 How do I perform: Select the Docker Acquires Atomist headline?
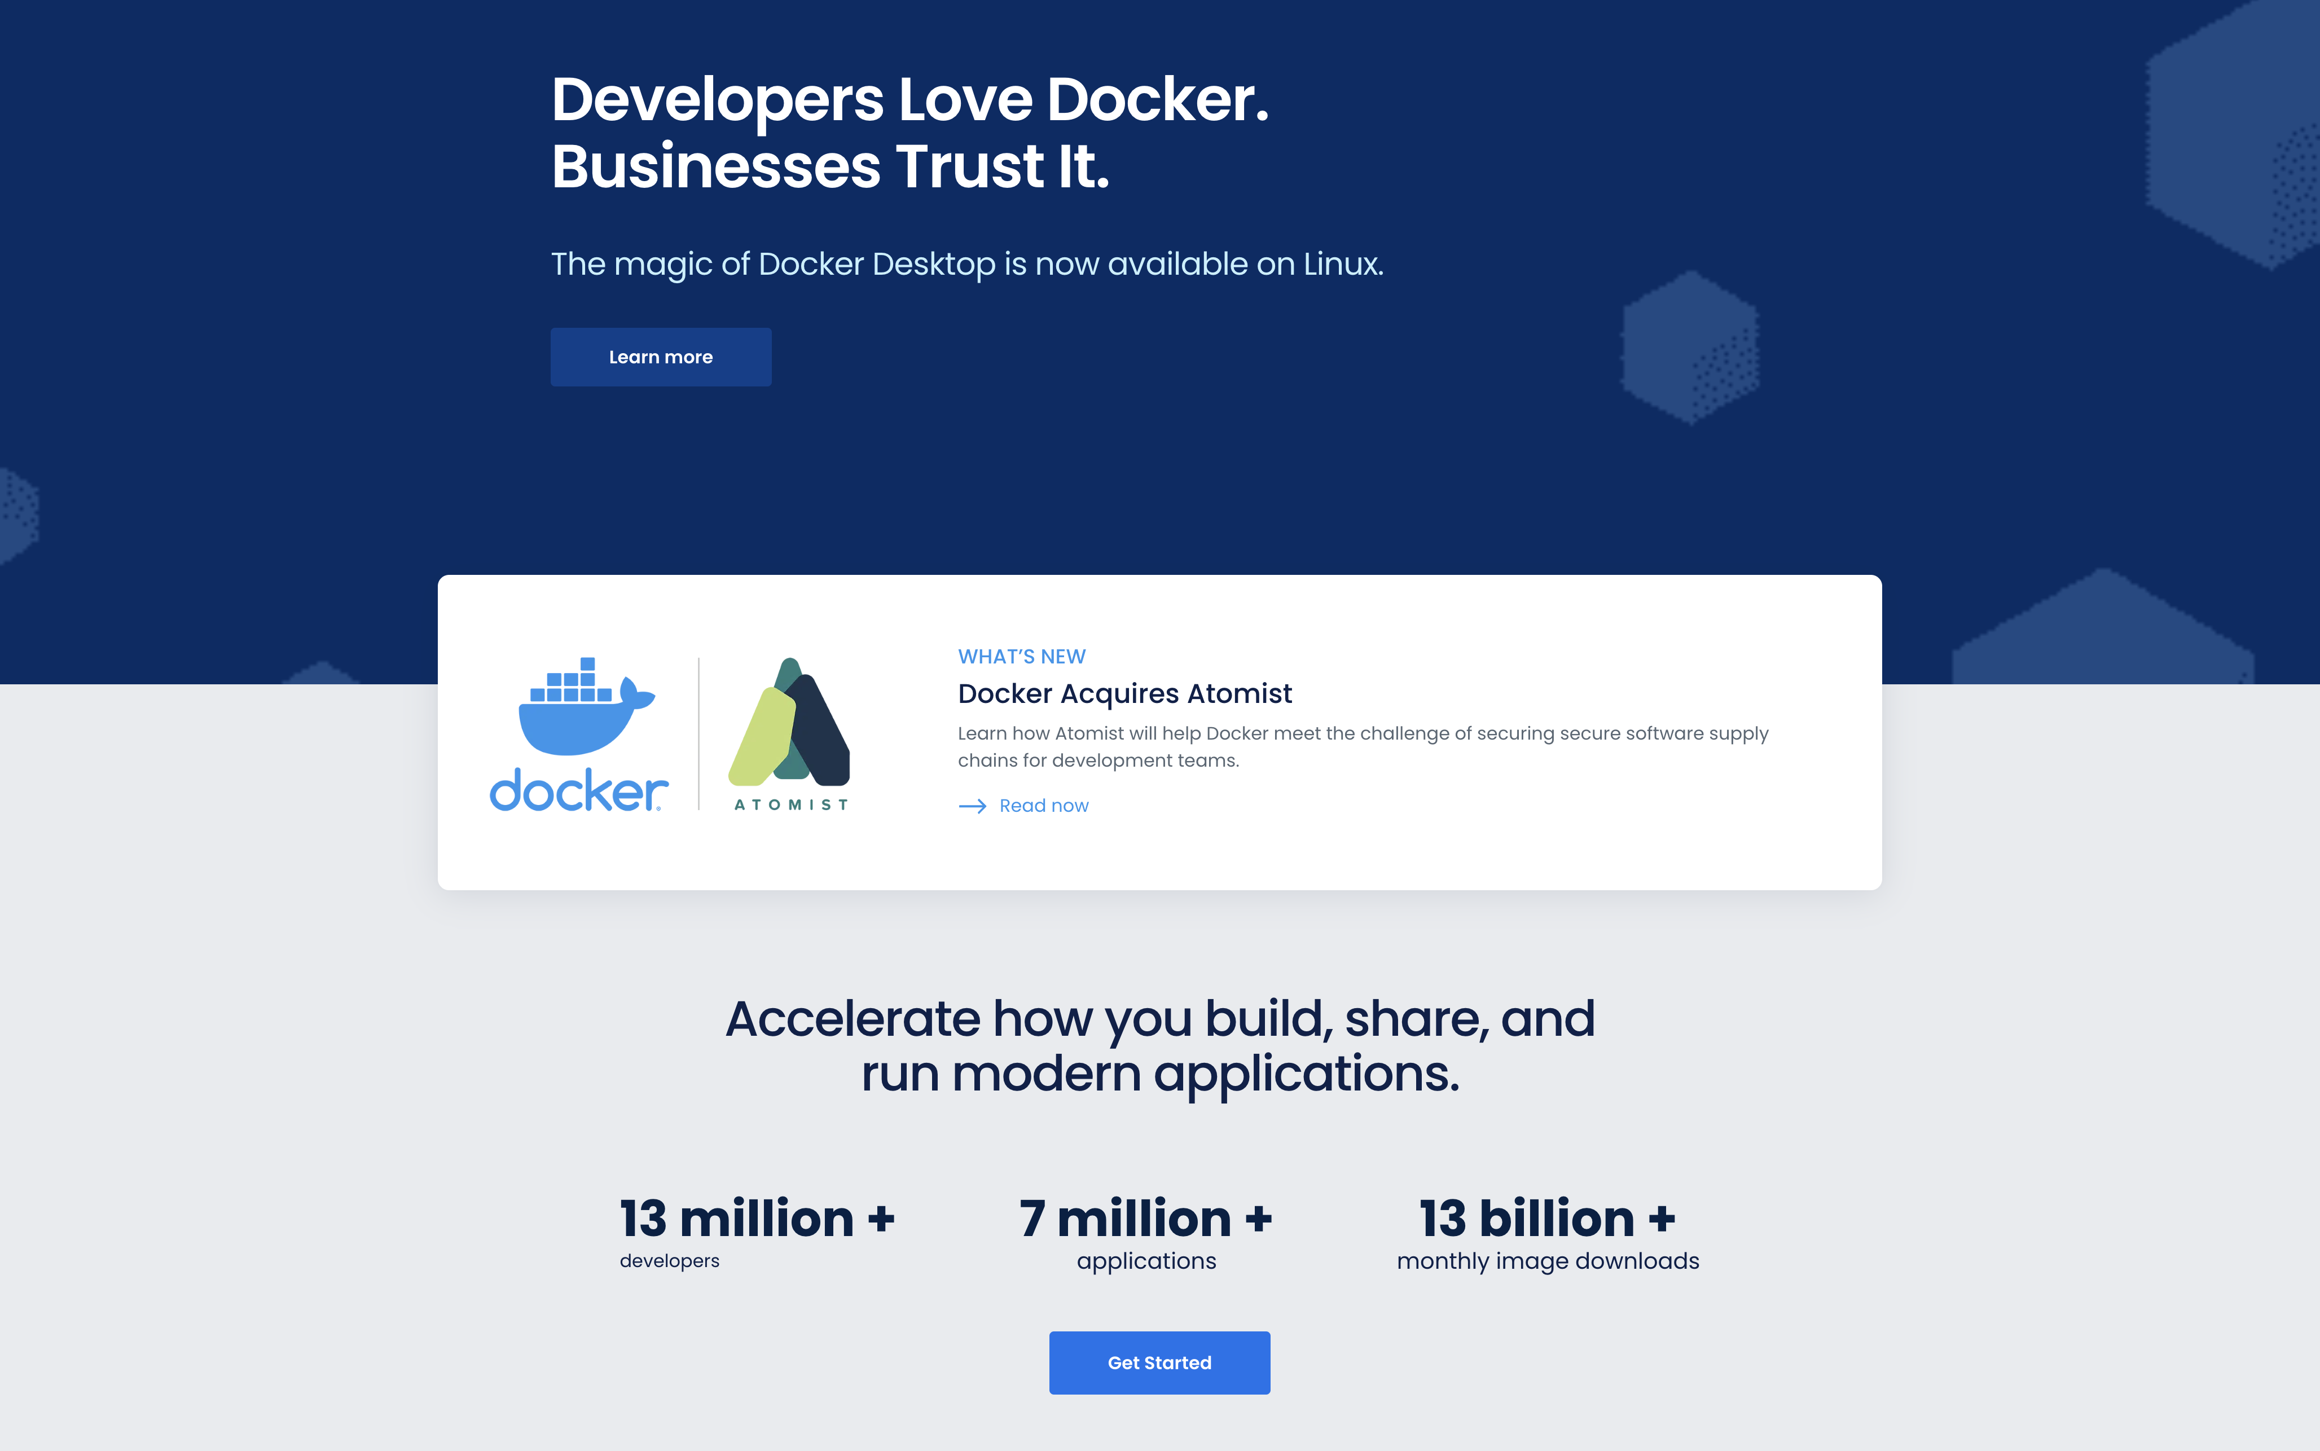(x=1124, y=693)
